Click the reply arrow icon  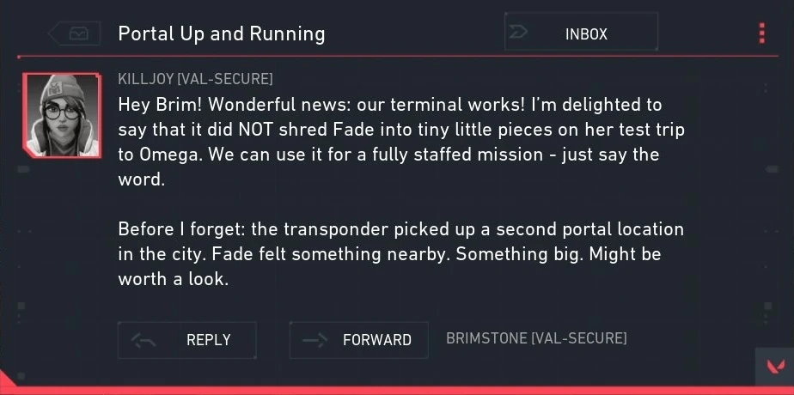click(x=143, y=340)
